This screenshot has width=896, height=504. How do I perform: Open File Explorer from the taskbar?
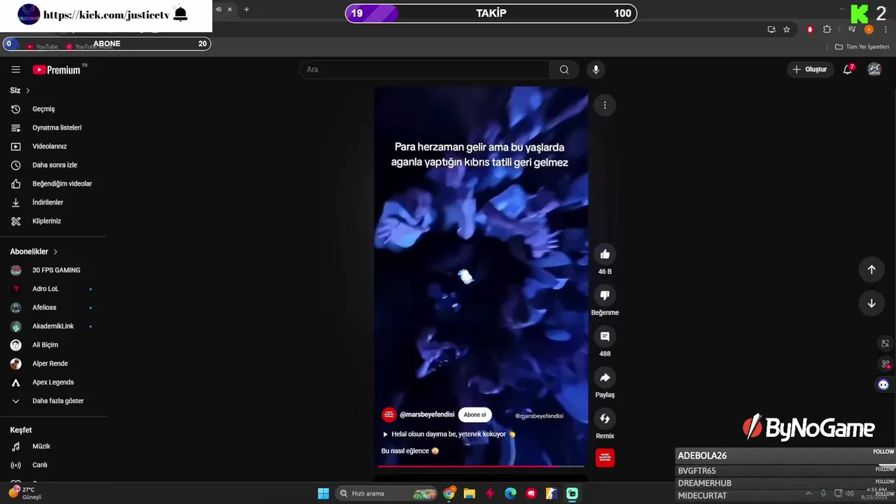tap(470, 493)
